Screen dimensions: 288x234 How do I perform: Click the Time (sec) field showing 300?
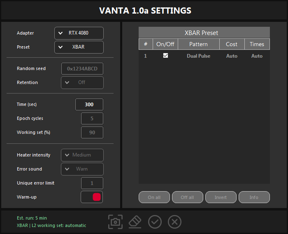tap(89, 105)
